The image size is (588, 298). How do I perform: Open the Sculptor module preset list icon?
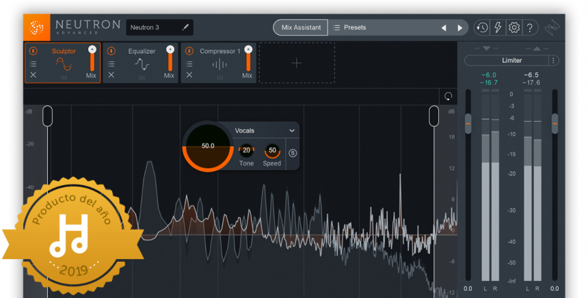(33, 64)
